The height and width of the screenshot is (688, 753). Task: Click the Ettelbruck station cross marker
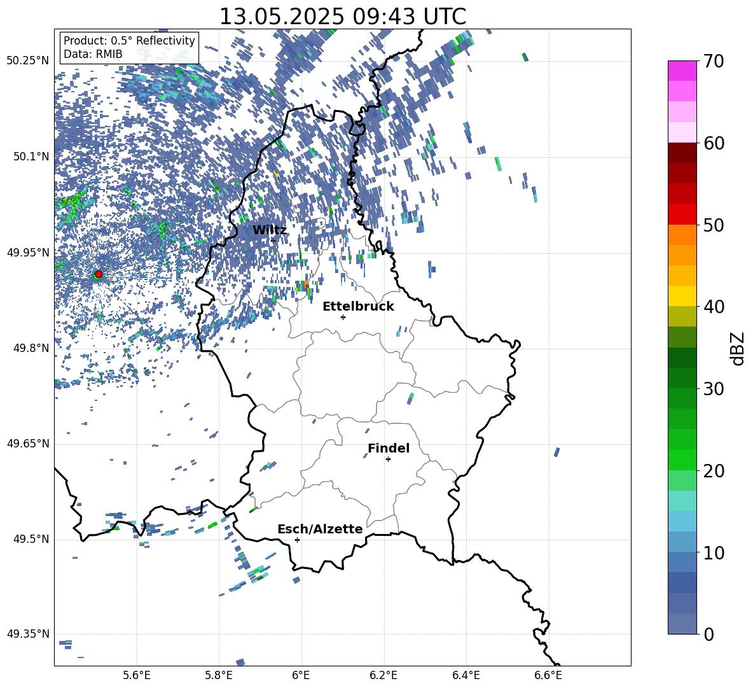tap(343, 317)
